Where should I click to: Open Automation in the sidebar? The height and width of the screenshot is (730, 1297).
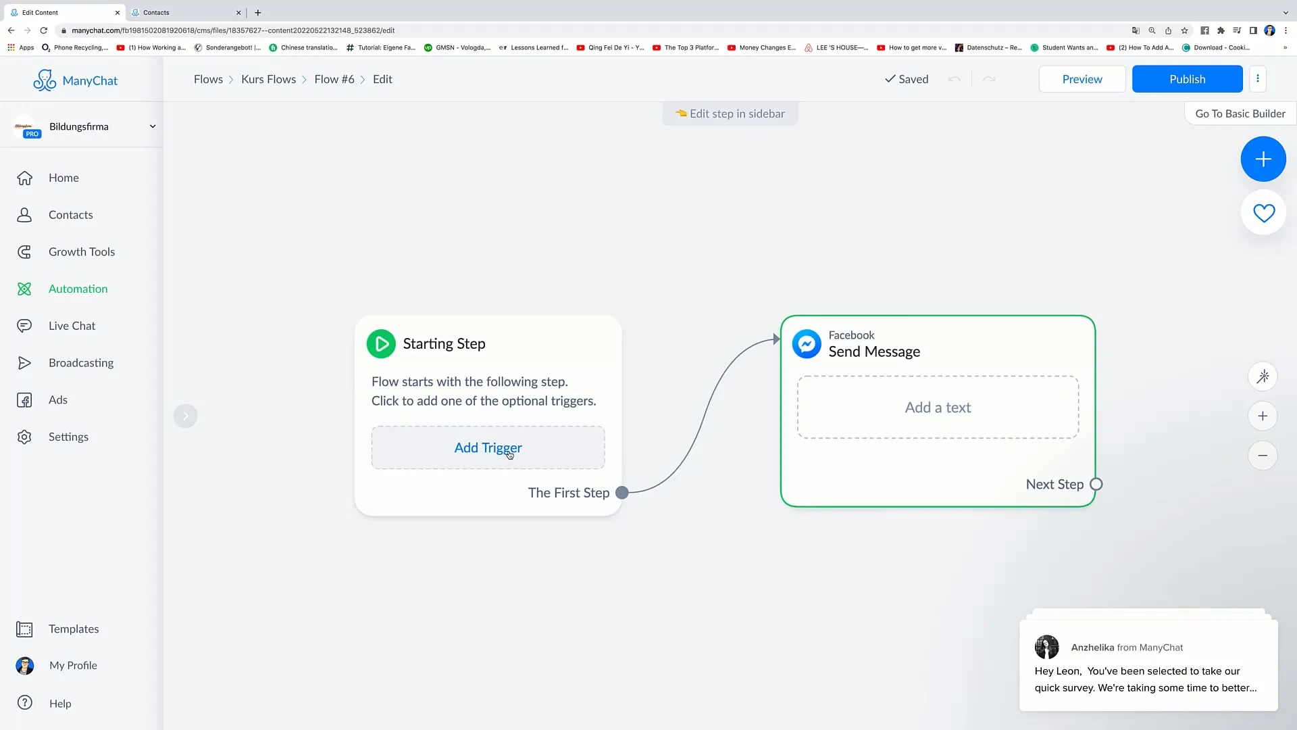point(78,289)
